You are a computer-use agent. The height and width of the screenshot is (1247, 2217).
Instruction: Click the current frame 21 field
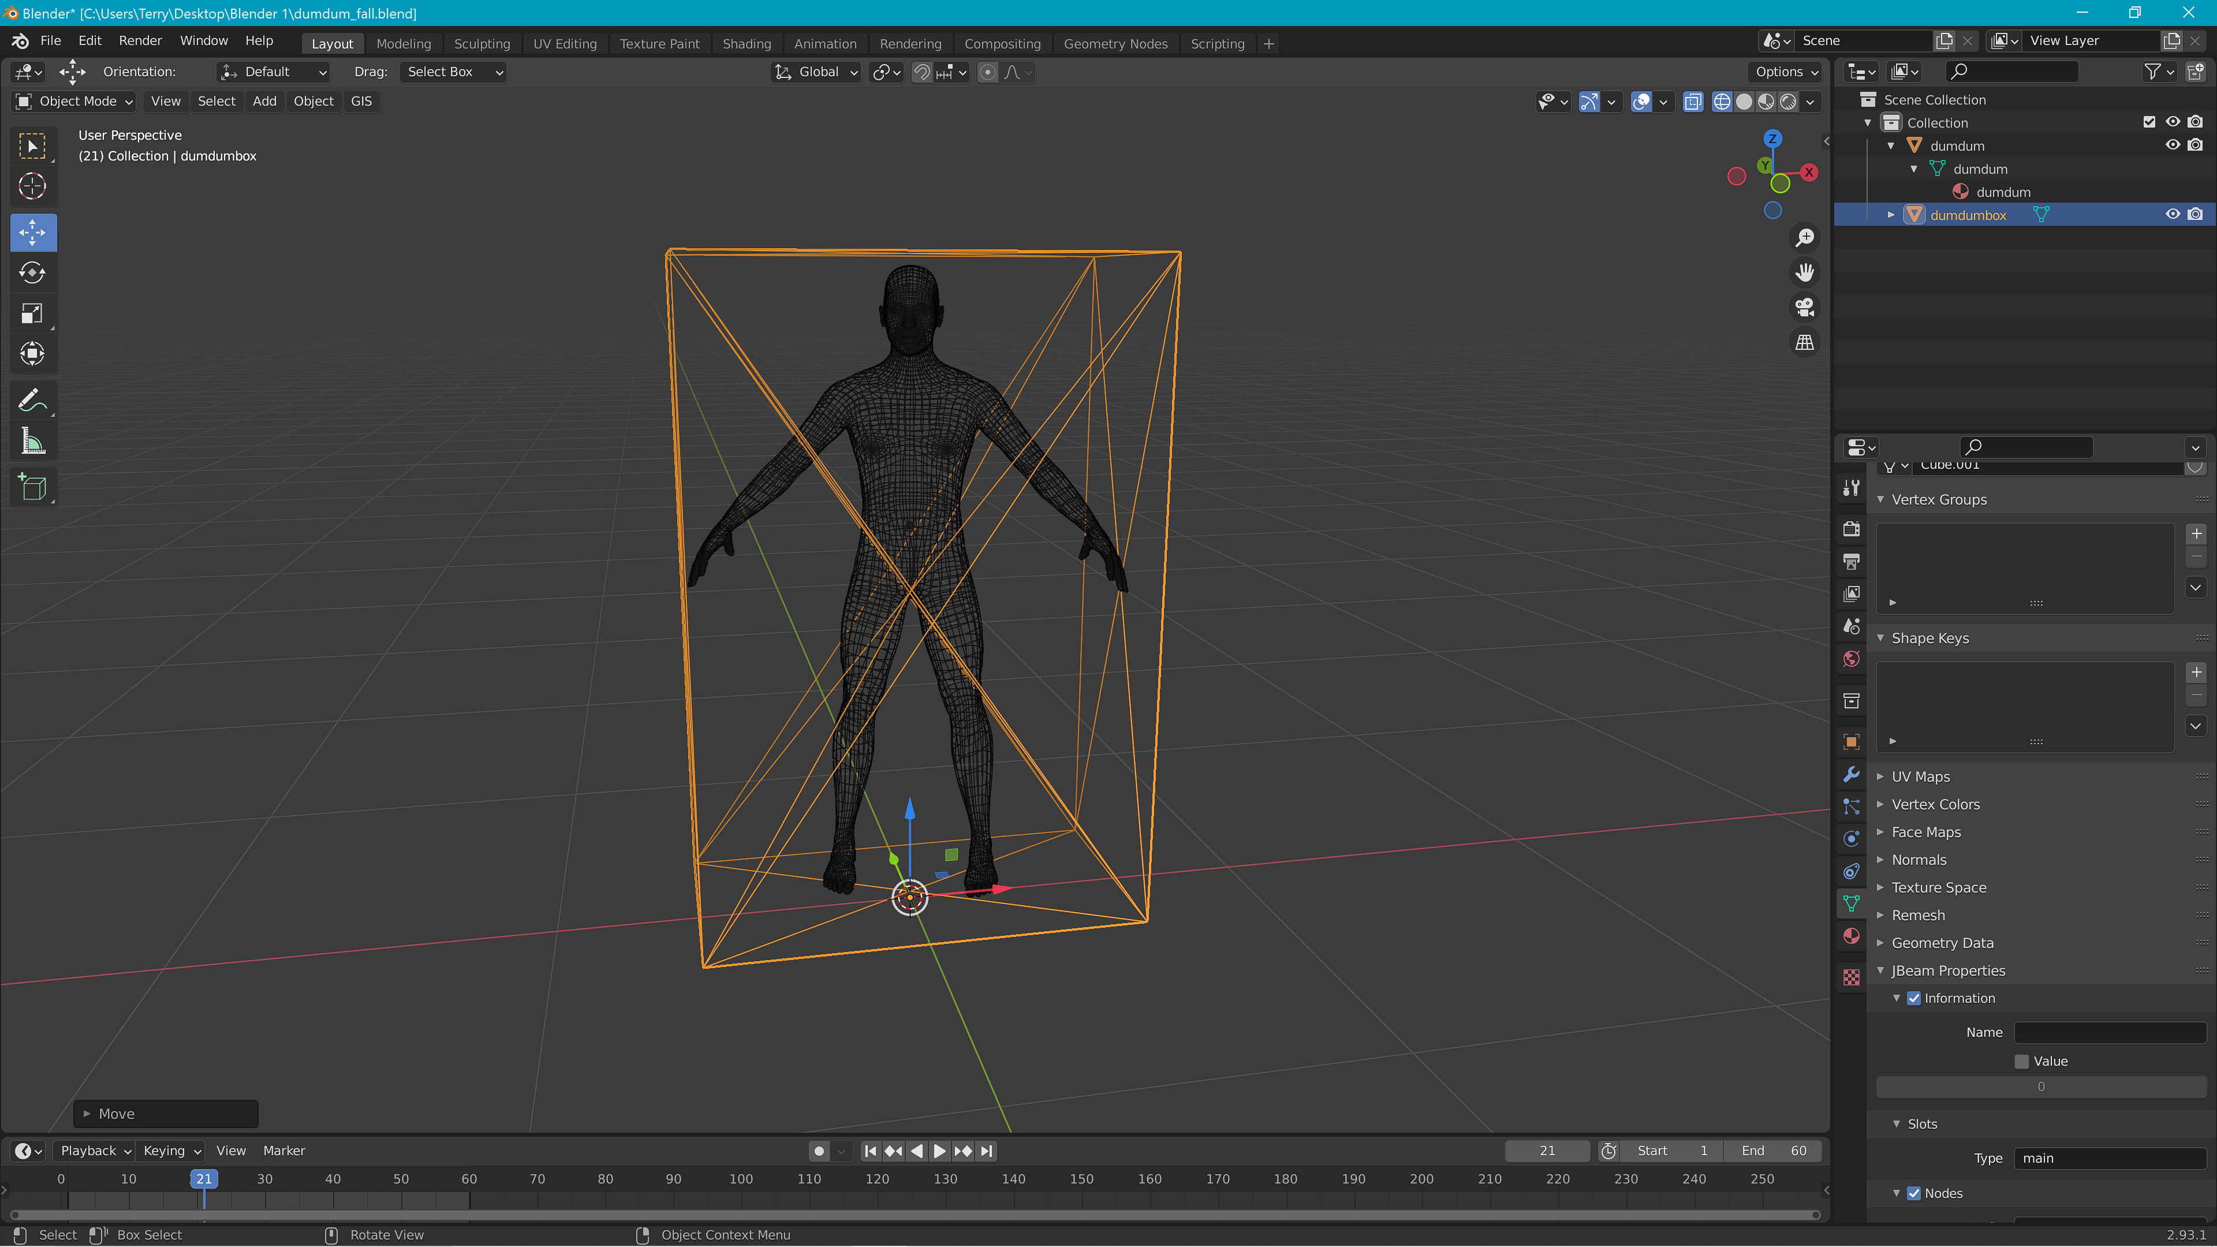tap(1547, 1151)
